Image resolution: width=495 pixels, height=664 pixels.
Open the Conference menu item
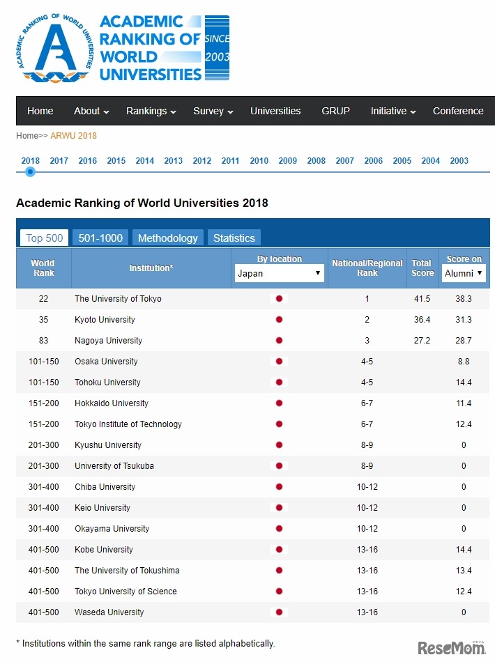click(x=458, y=111)
